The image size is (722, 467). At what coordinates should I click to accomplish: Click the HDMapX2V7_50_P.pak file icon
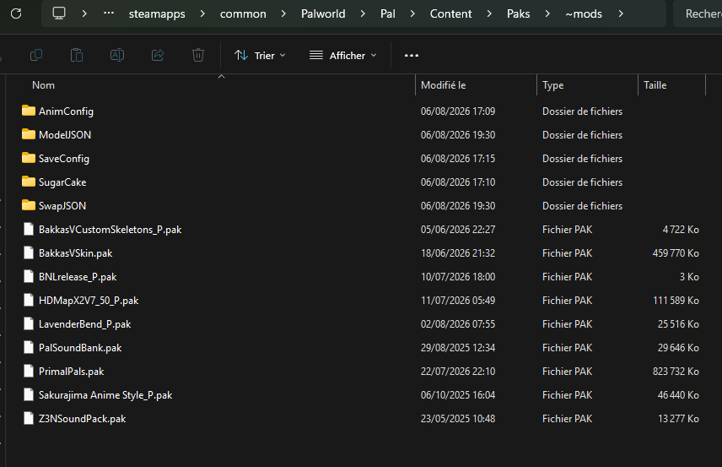point(29,300)
